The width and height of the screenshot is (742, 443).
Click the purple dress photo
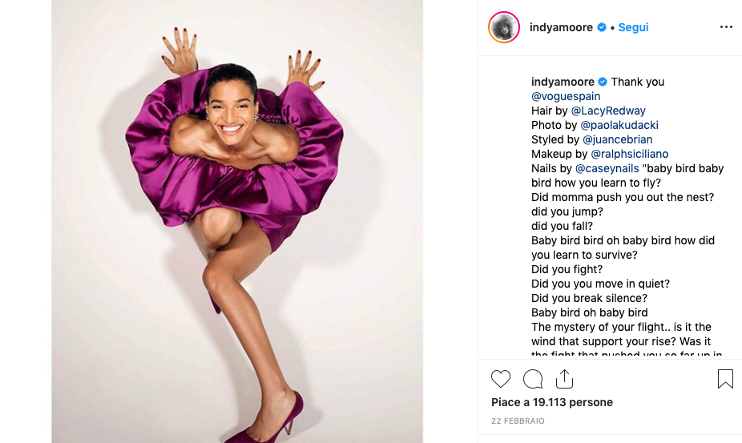click(237, 221)
